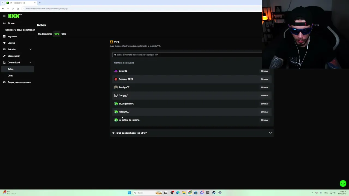
Task: Click the Kick logo
Action: (x=15, y=16)
